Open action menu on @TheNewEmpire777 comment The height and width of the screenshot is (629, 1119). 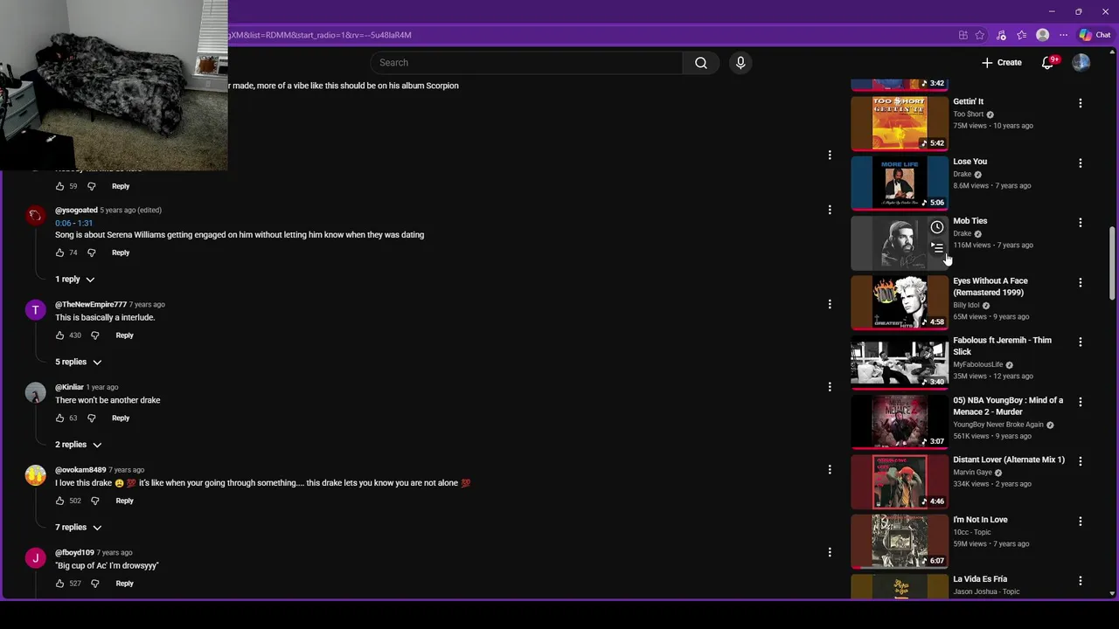(830, 304)
